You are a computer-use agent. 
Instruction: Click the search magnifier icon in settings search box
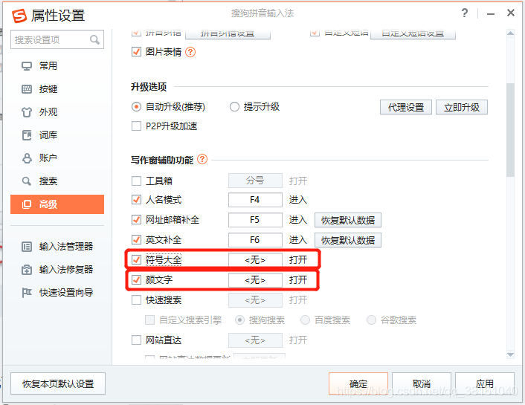(x=94, y=40)
